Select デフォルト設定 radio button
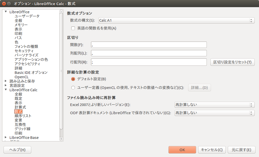The image size is (259, 157). coord(73,79)
